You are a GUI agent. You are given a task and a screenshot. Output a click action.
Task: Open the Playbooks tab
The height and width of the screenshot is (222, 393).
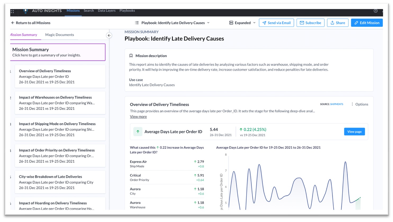tap(127, 11)
